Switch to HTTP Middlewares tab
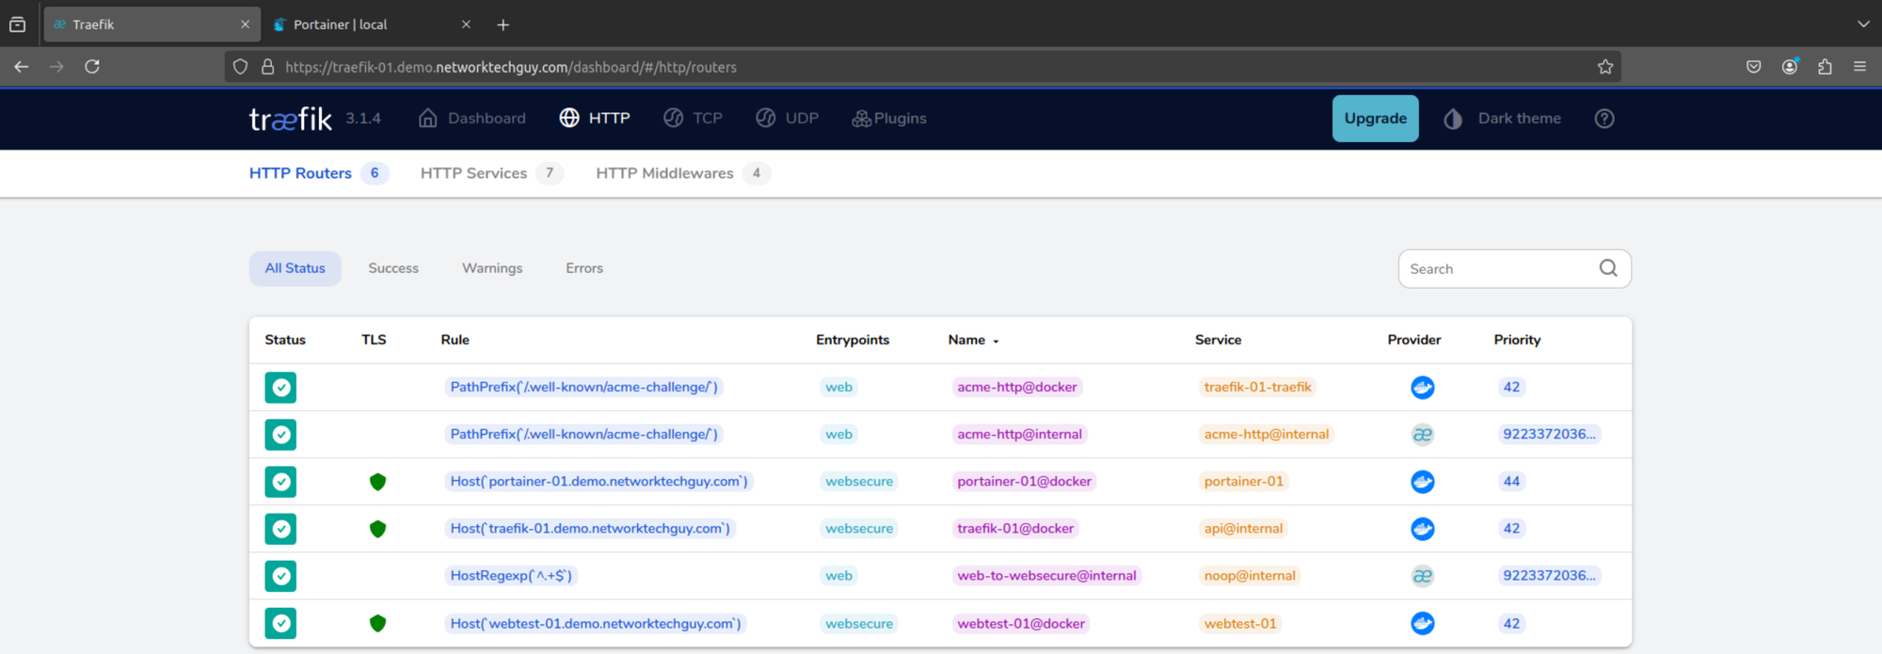1882x654 pixels. 682,173
